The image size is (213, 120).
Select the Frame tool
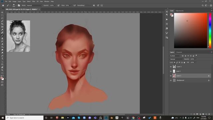click(2, 27)
